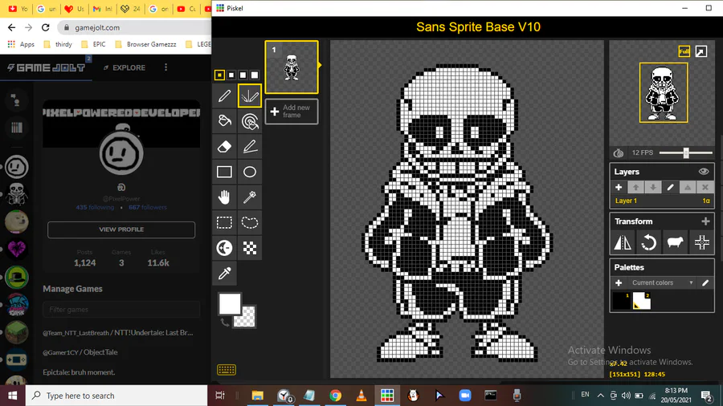Screen dimensions: 723x406
Task: Select the Rectangle tool
Action: tap(225, 172)
